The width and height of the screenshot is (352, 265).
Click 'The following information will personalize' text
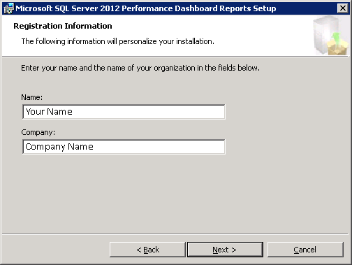tap(118, 41)
